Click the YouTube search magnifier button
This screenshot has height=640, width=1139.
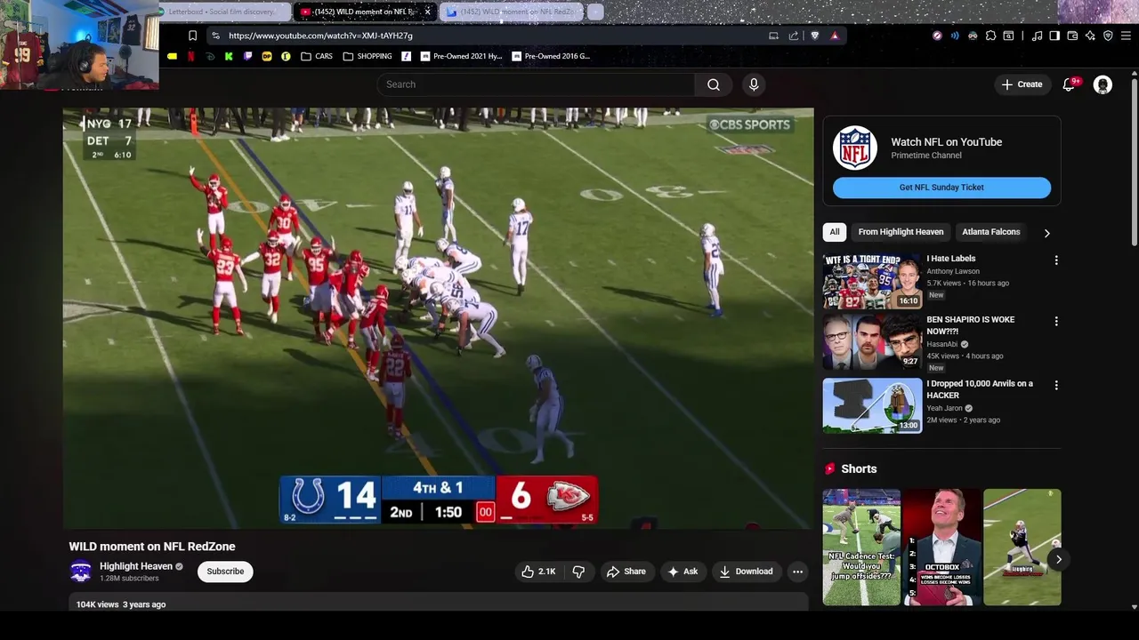[x=714, y=84]
